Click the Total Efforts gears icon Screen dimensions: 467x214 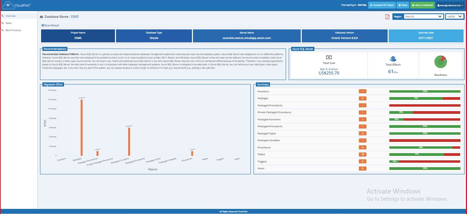pyautogui.click(x=393, y=59)
